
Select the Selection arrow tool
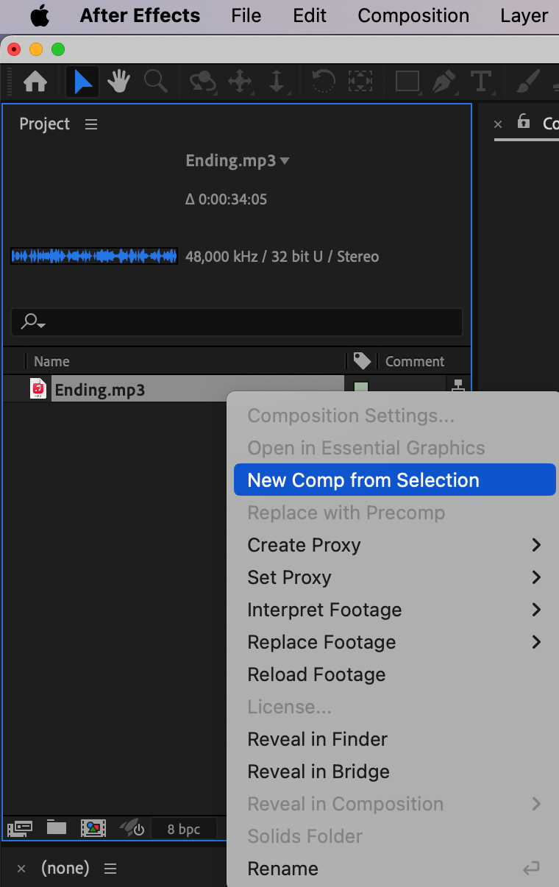(x=82, y=82)
